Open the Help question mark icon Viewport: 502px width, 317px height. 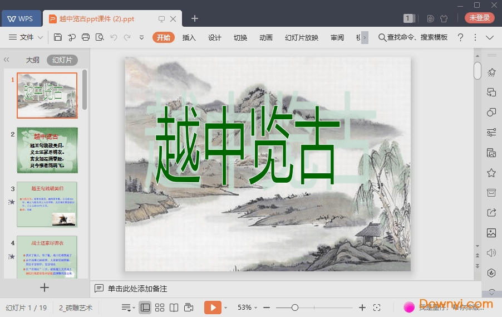[x=460, y=37]
